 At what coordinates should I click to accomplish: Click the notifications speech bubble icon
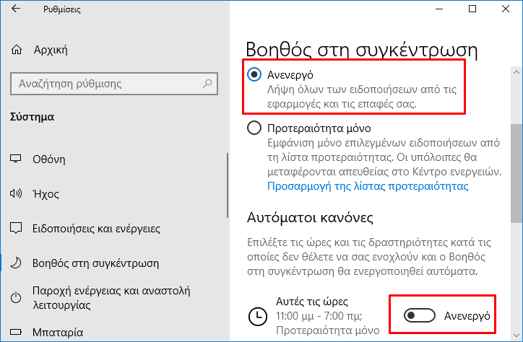pos(17,229)
